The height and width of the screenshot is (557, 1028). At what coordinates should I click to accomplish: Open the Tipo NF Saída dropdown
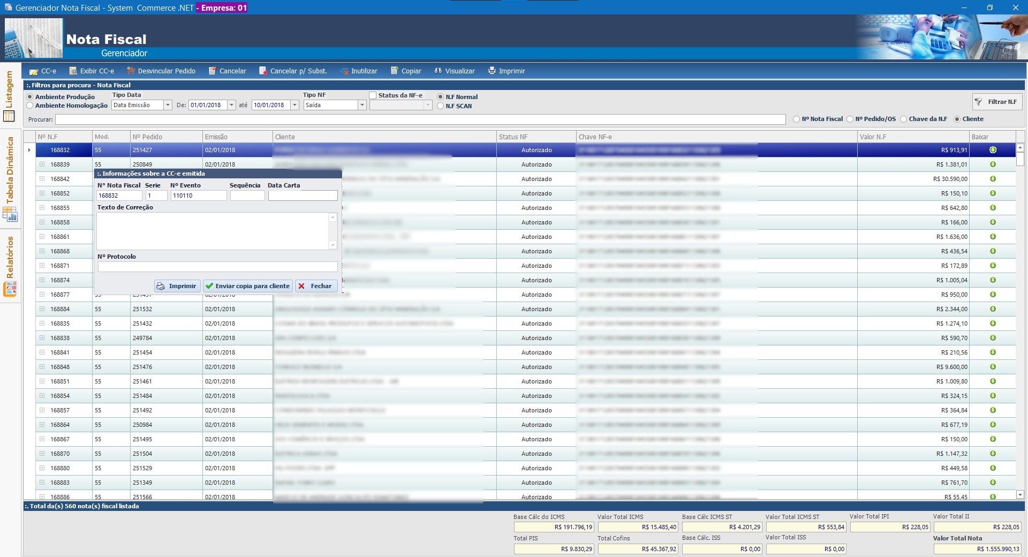tap(362, 106)
